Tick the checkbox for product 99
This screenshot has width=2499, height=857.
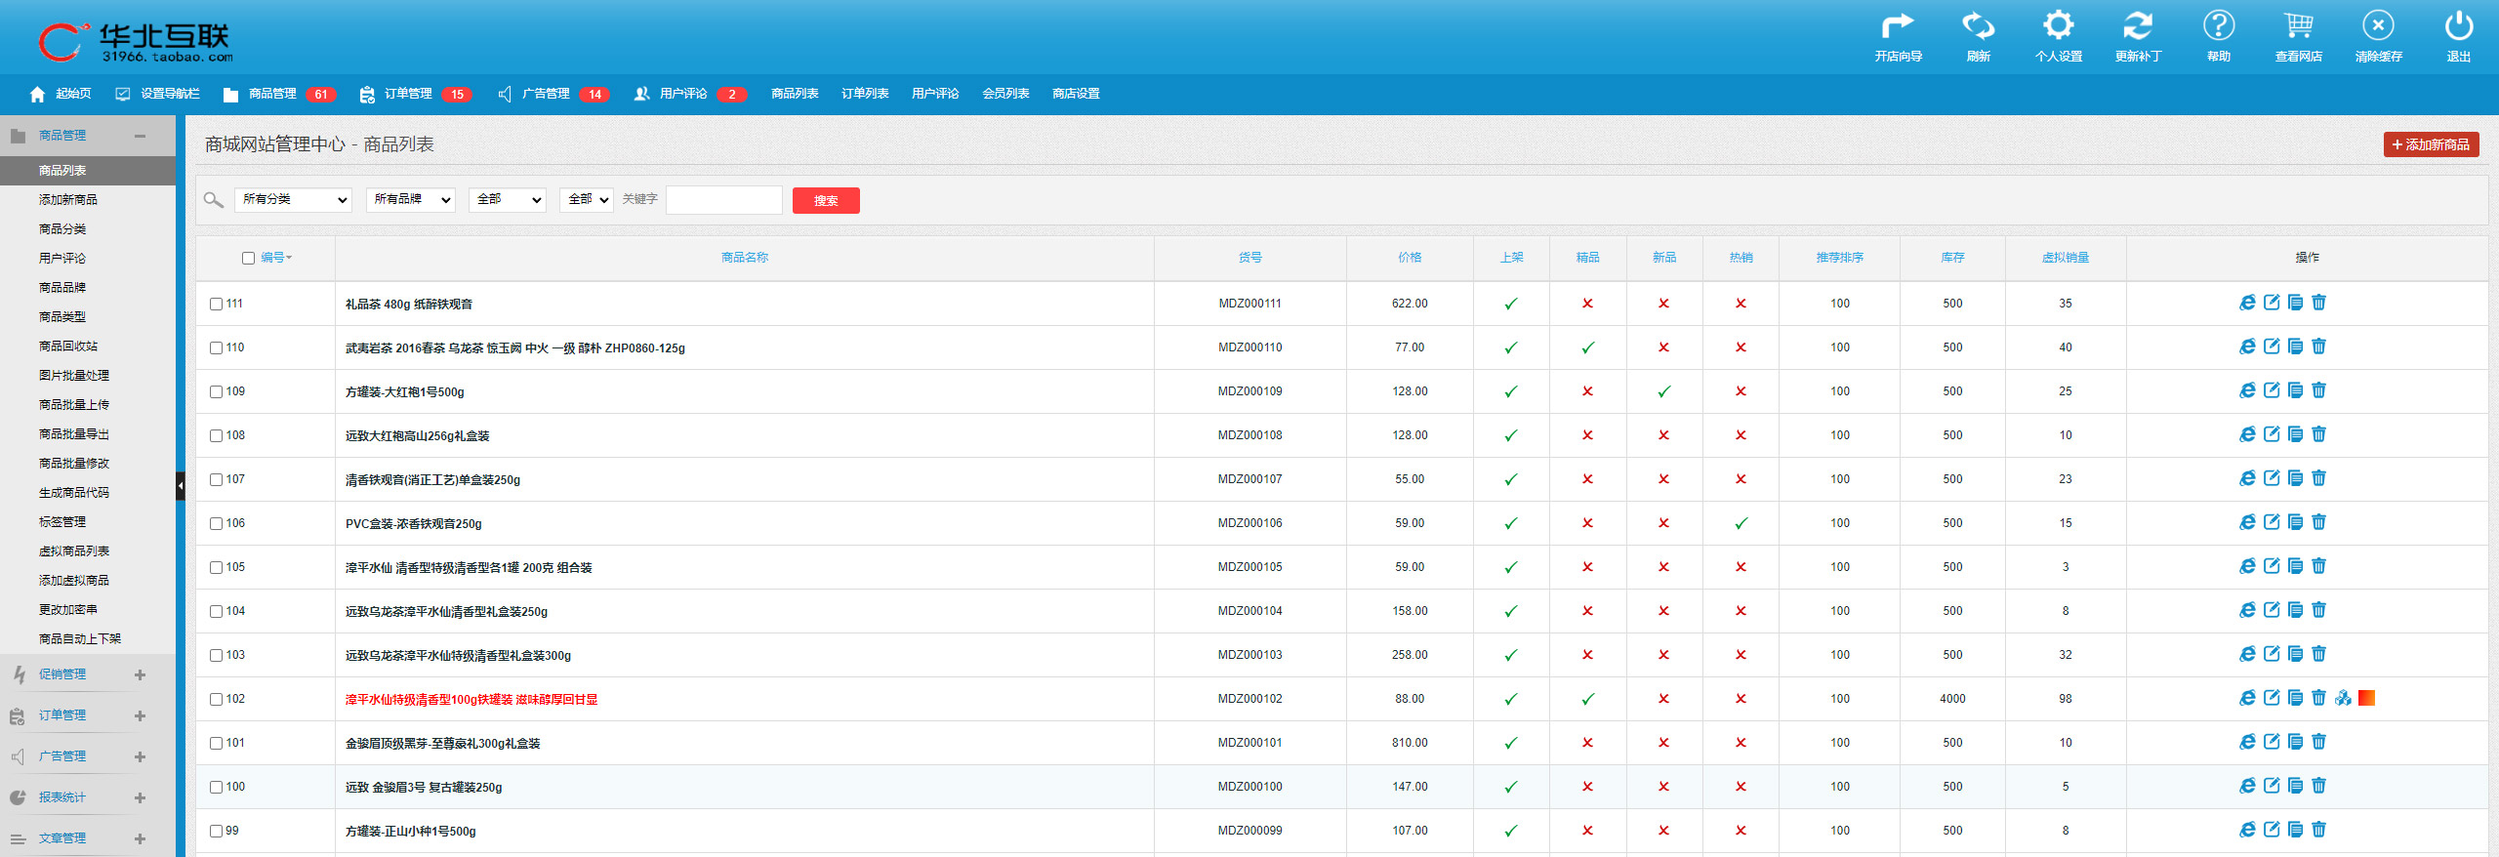coord(217,831)
